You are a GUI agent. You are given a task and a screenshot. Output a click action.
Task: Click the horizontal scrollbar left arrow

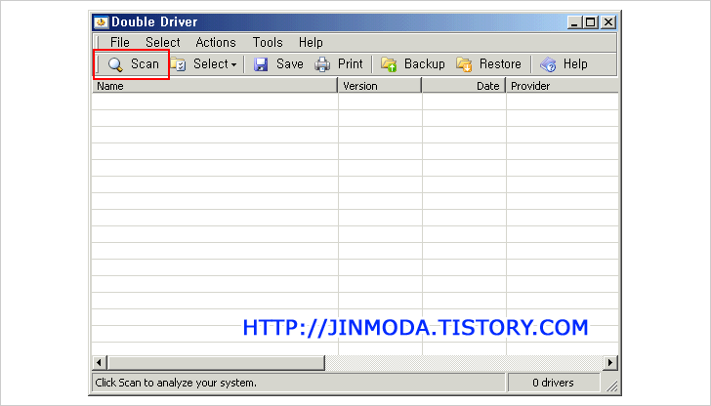[100, 362]
